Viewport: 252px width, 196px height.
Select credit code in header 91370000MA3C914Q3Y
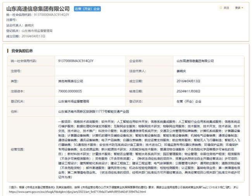pyautogui.click(x=52, y=15)
